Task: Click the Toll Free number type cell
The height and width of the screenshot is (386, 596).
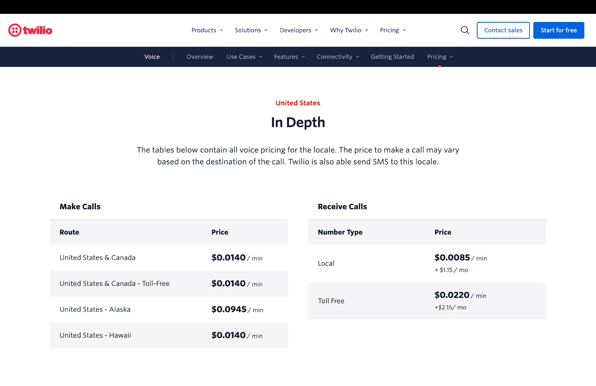Action: coord(331,301)
